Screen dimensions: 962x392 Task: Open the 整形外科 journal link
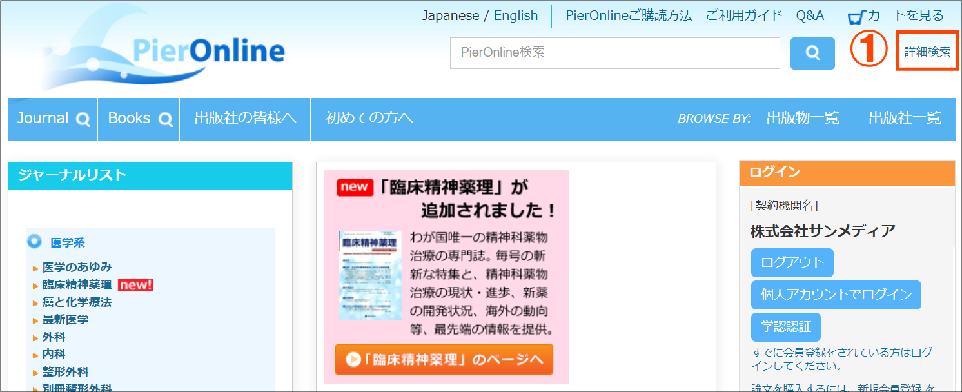pyautogui.click(x=65, y=371)
